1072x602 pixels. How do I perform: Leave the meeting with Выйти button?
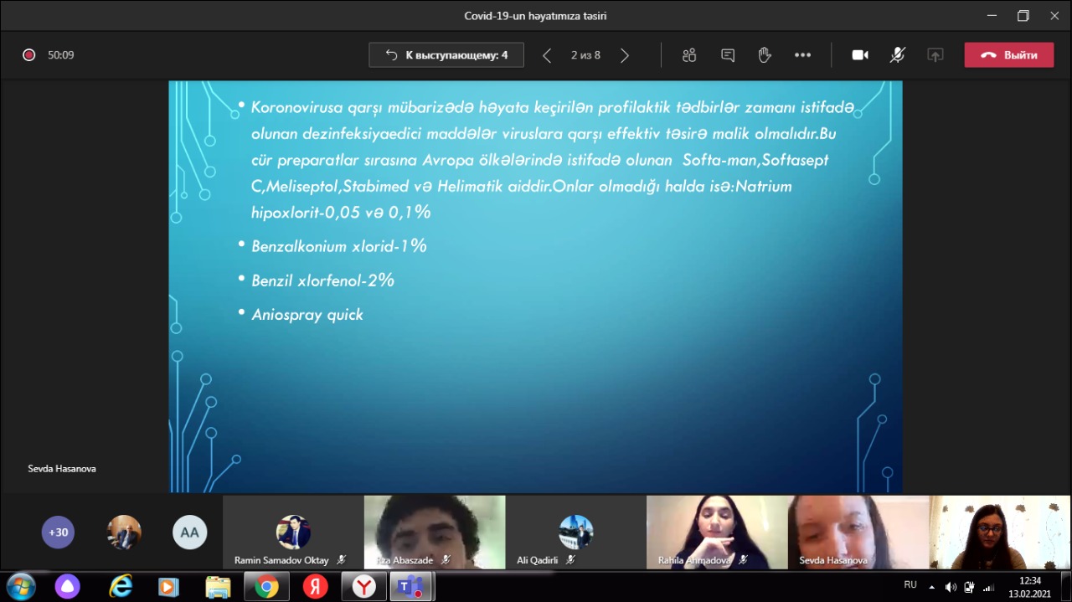[x=1008, y=55]
